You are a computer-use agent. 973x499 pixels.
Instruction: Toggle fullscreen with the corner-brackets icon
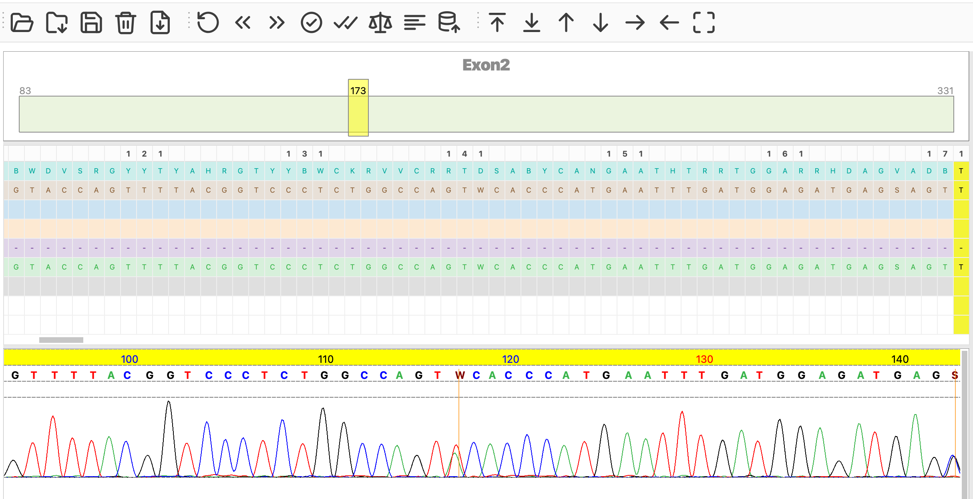(x=704, y=22)
